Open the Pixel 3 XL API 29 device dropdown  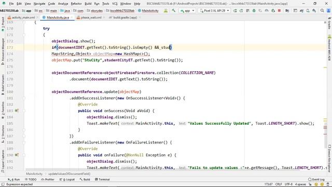[x=214, y=10]
